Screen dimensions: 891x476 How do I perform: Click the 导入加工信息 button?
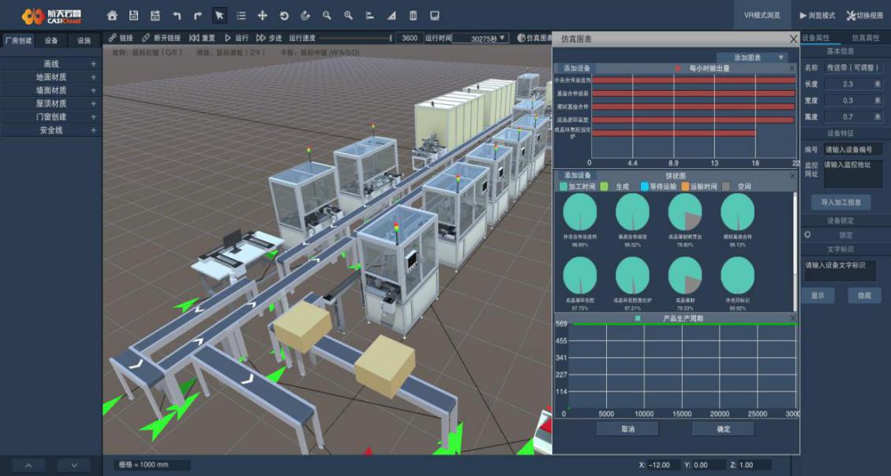click(x=840, y=202)
